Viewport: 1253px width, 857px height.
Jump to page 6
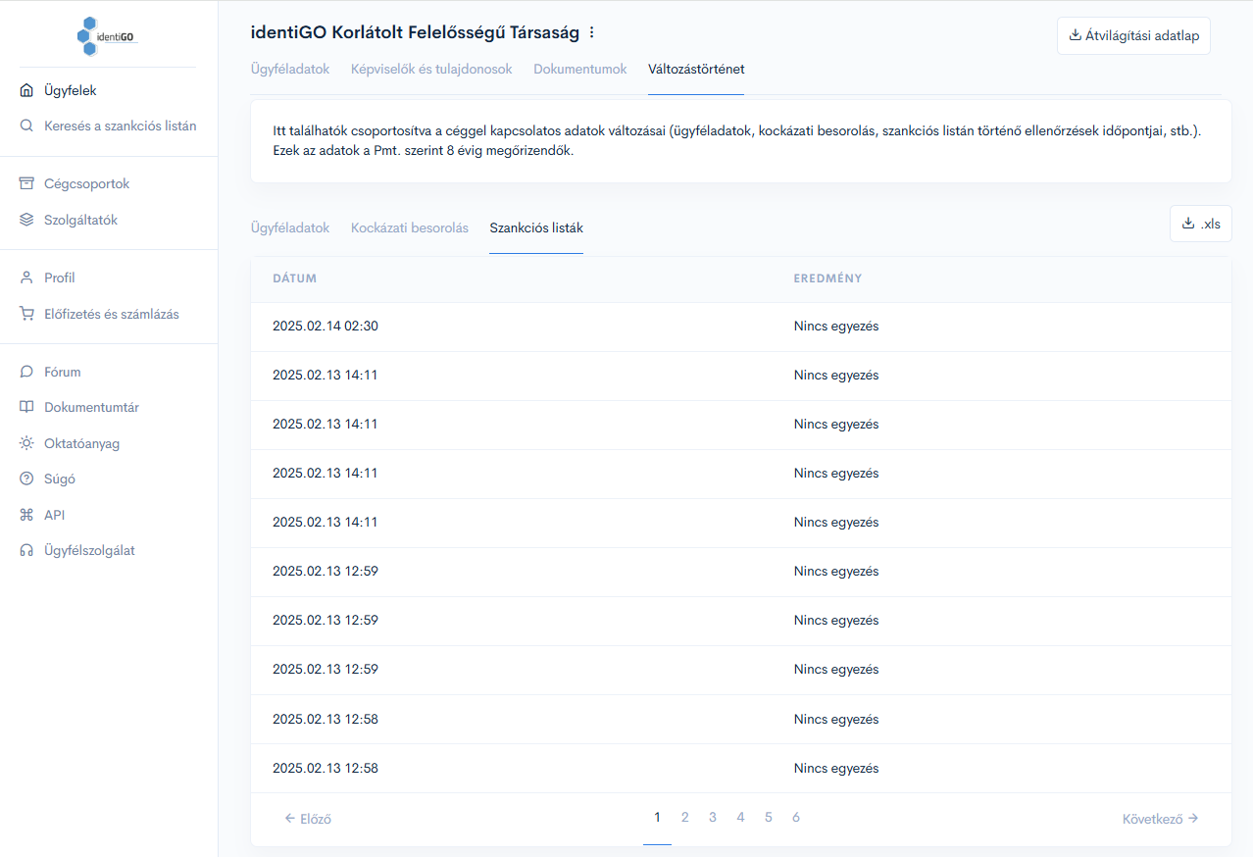tap(796, 817)
